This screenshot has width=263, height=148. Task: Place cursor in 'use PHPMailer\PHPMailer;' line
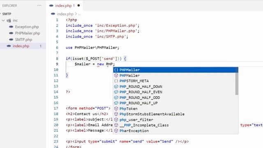(92, 48)
